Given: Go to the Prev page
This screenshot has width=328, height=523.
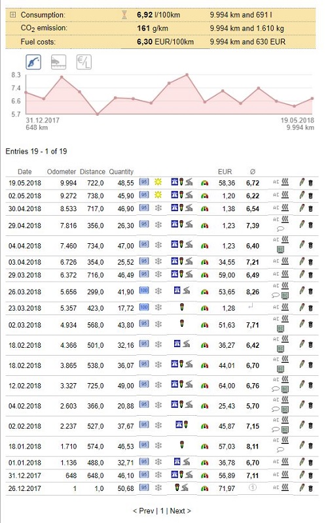Looking at the screenshot, I should (x=143, y=511).
